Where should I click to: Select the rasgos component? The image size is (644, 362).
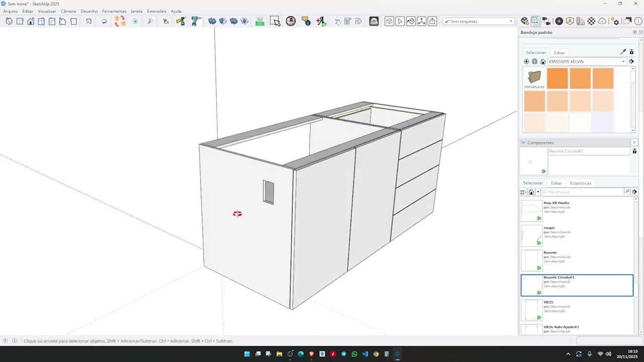tap(577, 235)
